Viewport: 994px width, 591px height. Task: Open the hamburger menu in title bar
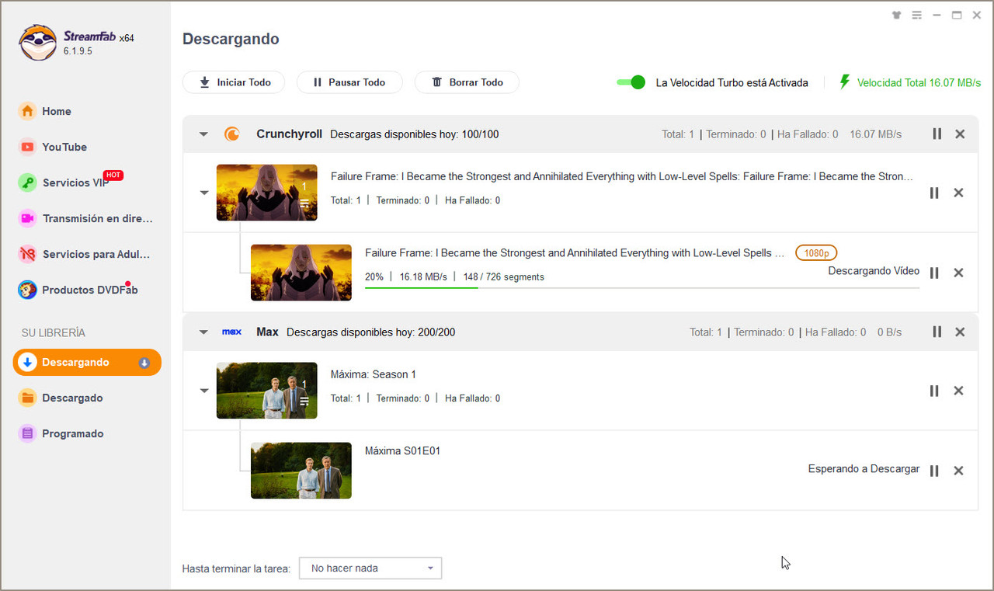pyautogui.click(x=916, y=15)
